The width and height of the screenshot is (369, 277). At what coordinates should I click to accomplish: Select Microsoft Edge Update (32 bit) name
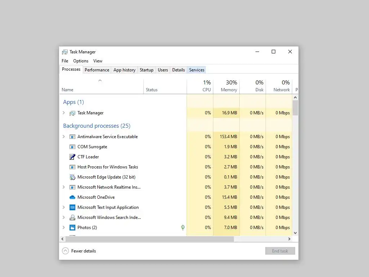pyautogui.click(x=106, y=177)
